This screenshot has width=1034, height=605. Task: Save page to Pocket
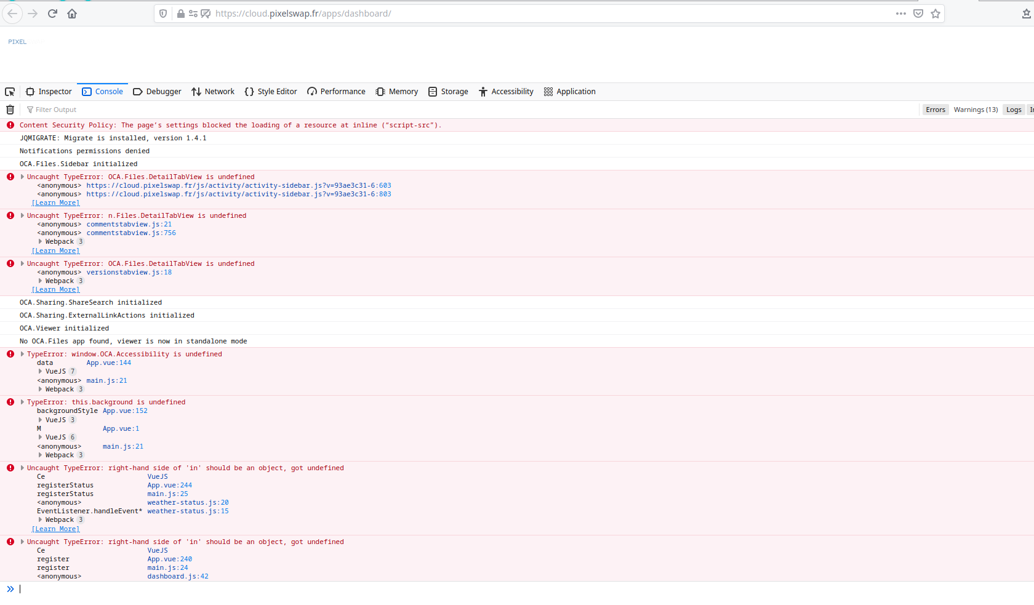click(x=918, y=14)
